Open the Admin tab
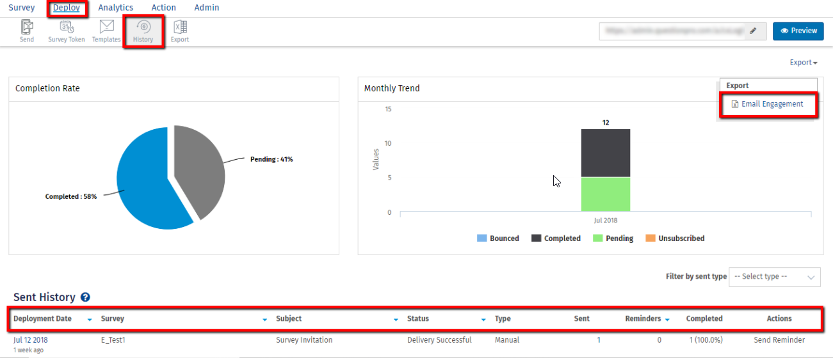This screenshot has height=358, width=833. pos(207,8)
